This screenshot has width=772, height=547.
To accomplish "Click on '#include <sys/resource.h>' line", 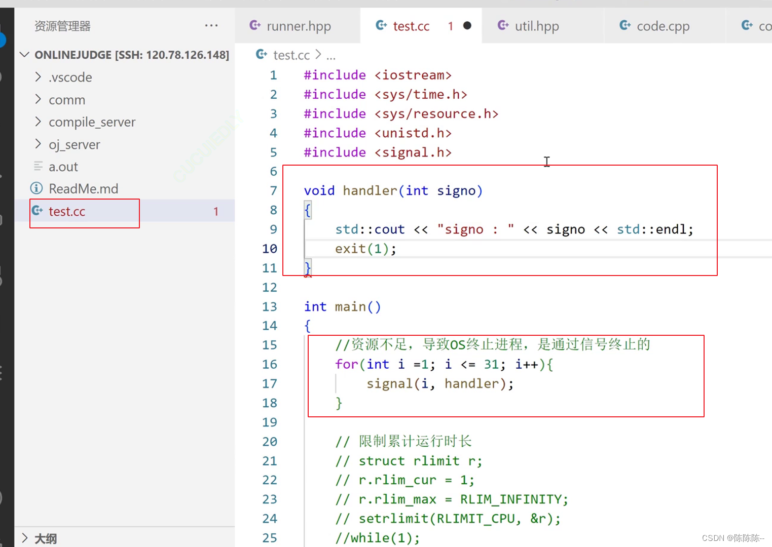I will pos(401,113).
